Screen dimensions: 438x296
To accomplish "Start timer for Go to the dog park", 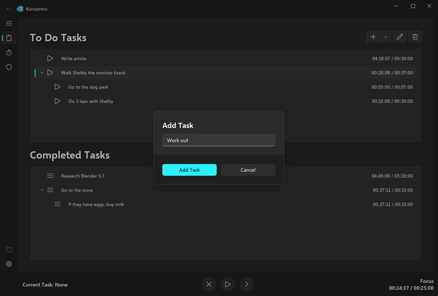I will pos(58,87).
